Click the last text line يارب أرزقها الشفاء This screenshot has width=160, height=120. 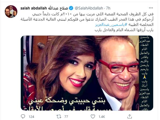124,30
